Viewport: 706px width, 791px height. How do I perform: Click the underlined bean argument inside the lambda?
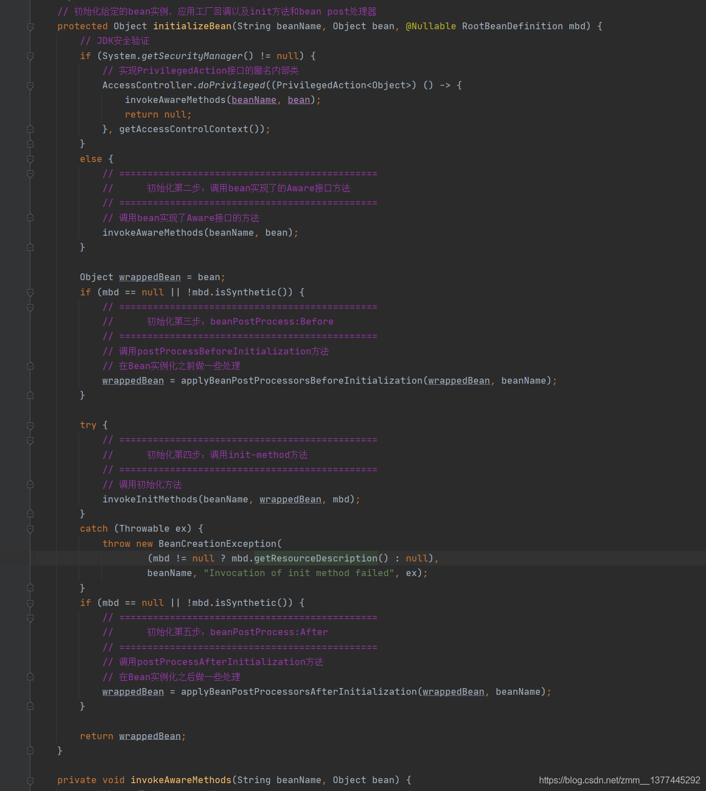coord(299,100)
